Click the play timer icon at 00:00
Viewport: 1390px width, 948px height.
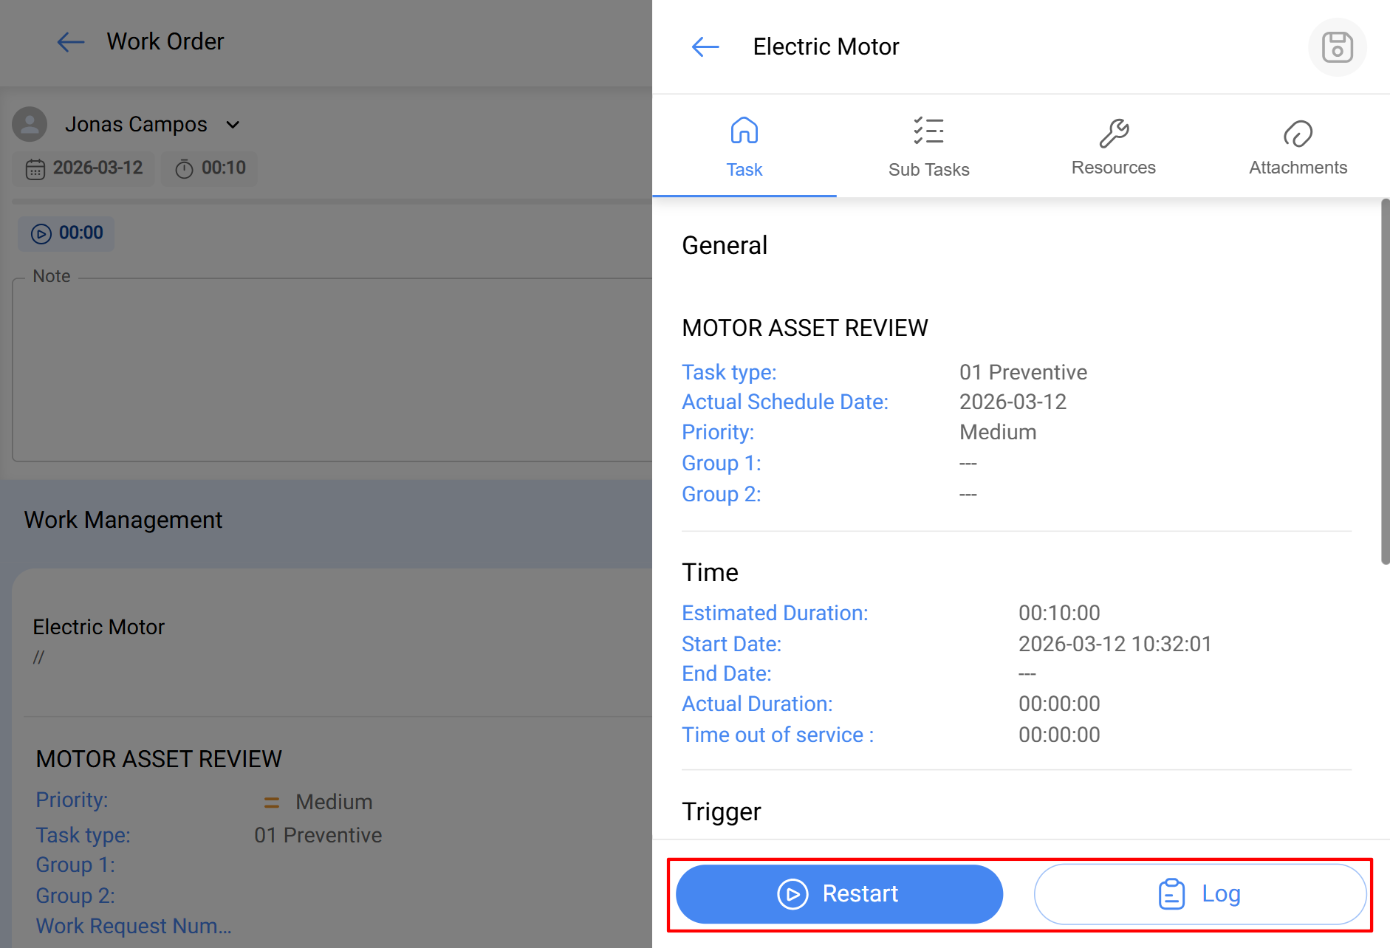click(x=41, y=234)
